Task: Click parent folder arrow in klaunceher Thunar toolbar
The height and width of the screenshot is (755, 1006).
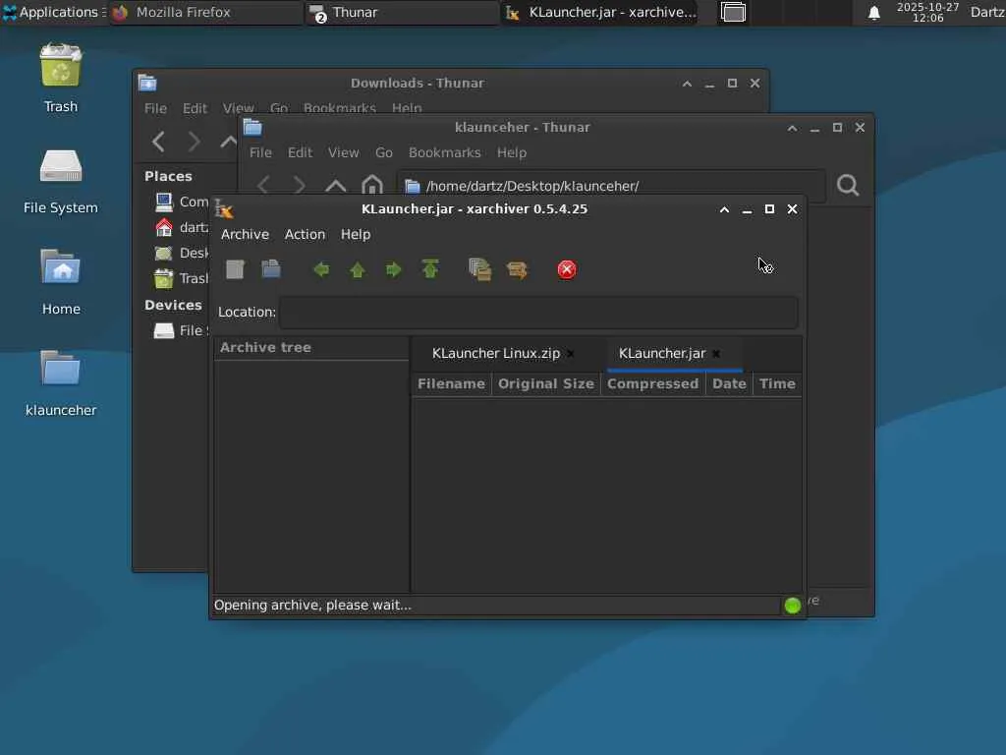Action: 336,186
